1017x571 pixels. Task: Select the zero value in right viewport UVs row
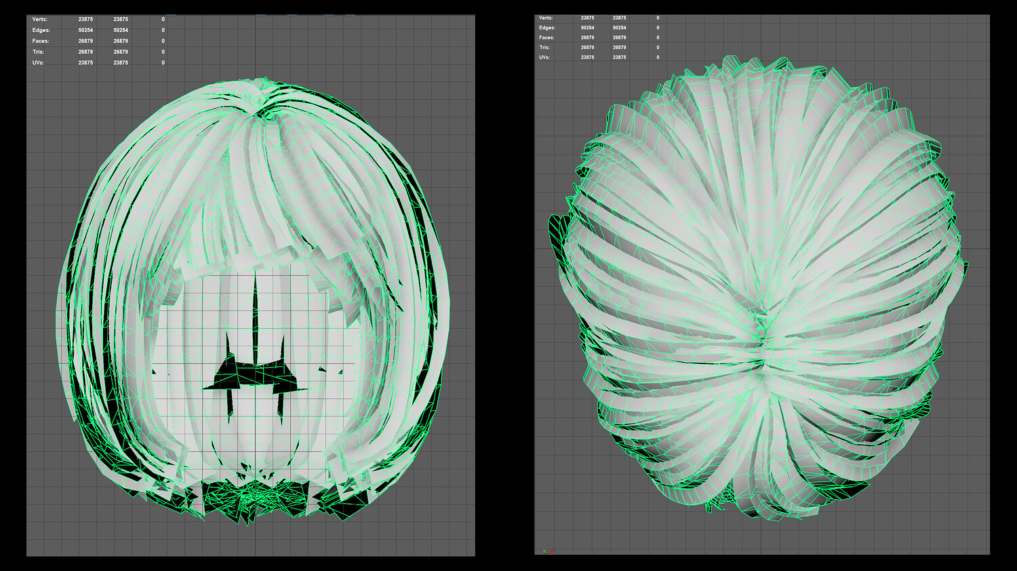pos(658,57)
